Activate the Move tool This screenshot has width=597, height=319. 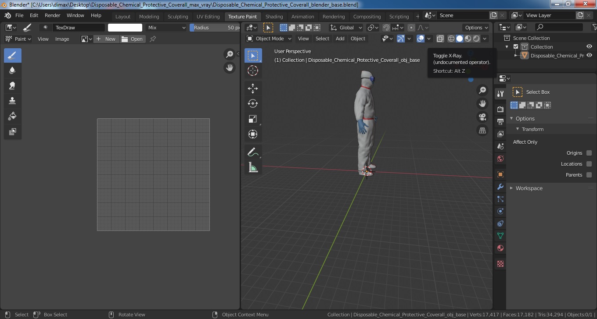[253, 89]
